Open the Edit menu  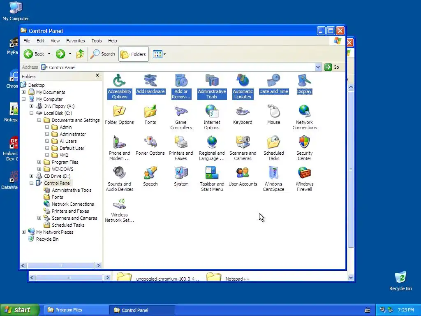pos(40,41)
